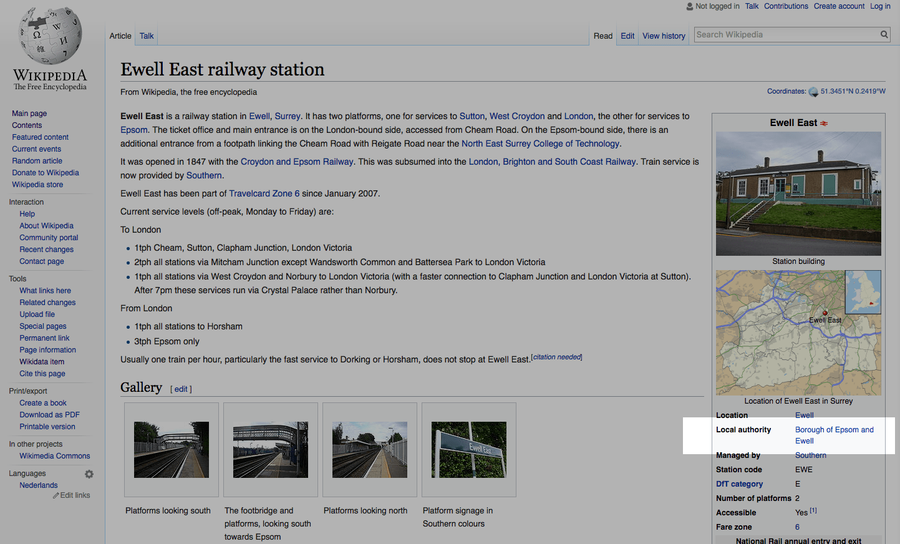Open Platforms looking south gallery photo
This screenshot has width=900, height=544.
pyautogui.click(x=172, y=450)
